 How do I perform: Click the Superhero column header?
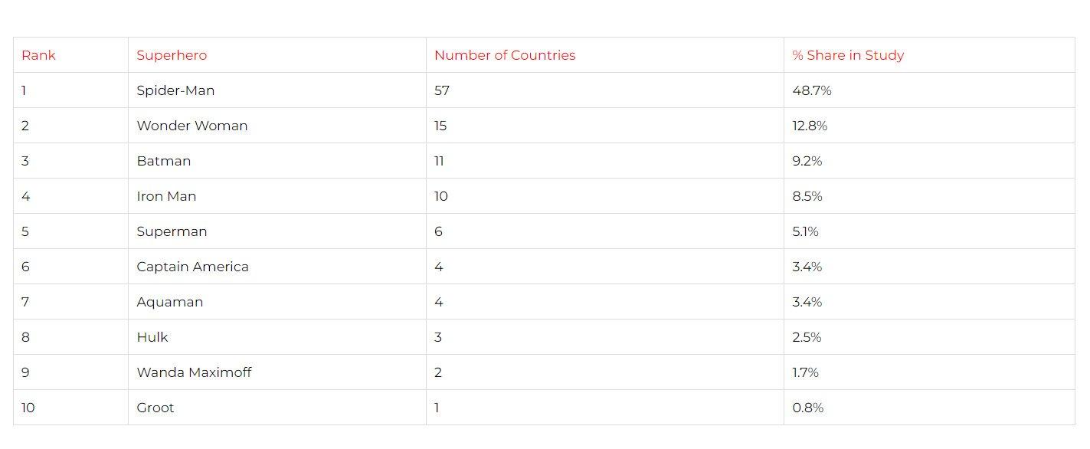pos(172,55)
